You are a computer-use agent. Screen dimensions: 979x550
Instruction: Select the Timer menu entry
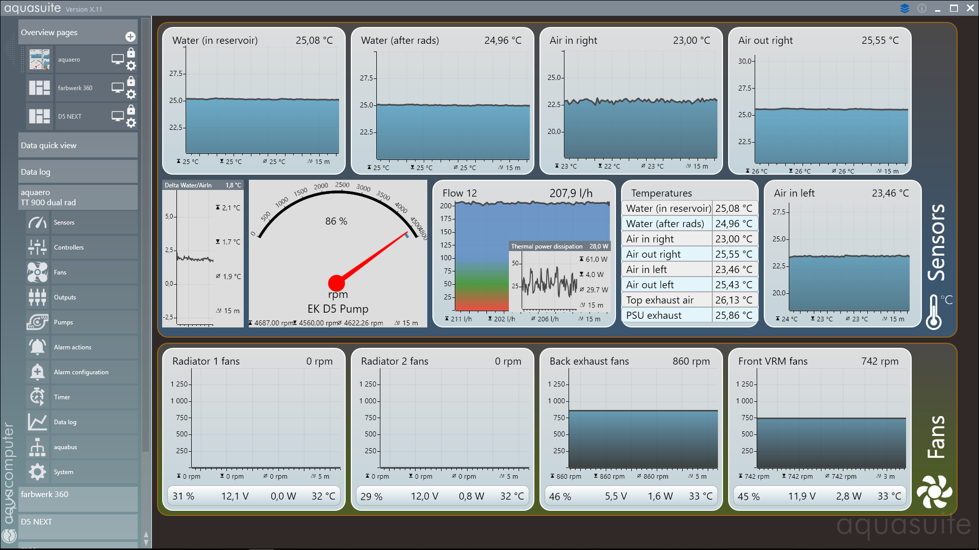click(x=62, y=397)
